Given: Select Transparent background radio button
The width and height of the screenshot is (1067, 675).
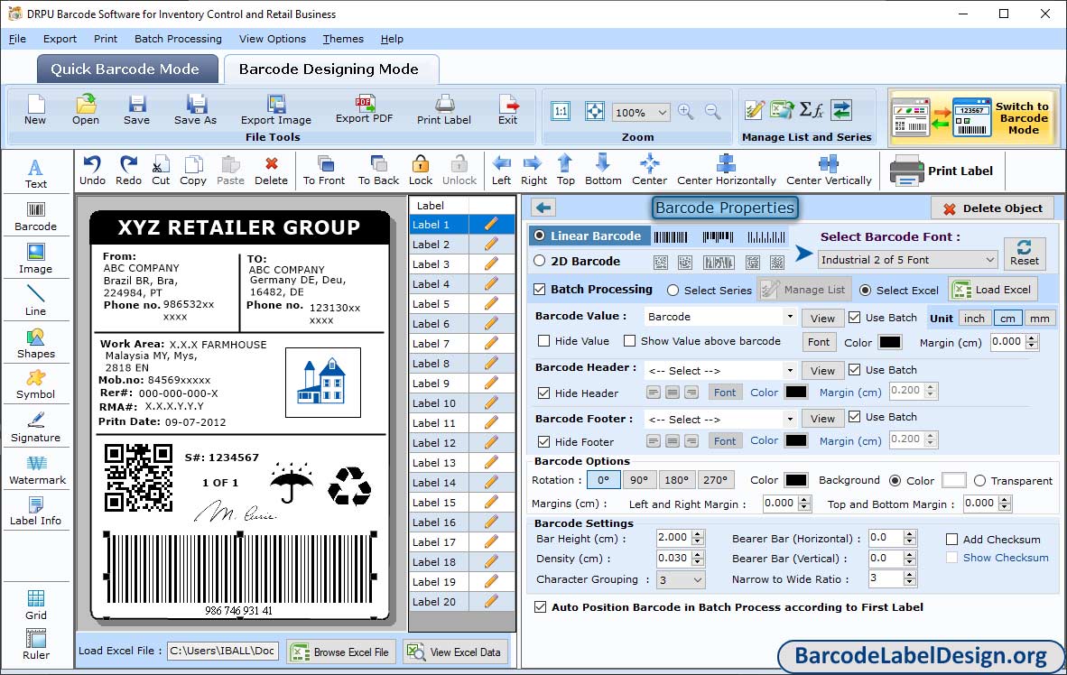Looking at the screenshot, I should [980, 481].
